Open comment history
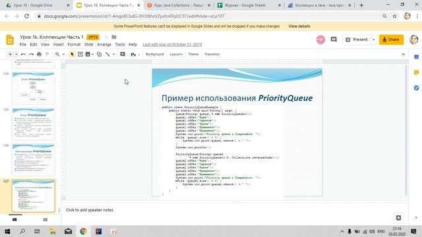The height and width of the screenshot is (237, 422). pos(334,39)
